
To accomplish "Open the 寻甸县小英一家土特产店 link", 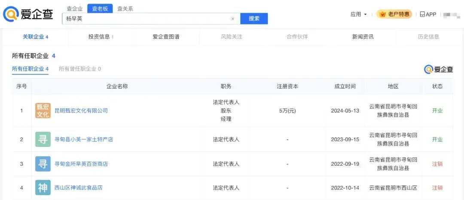I will point(84,139).
